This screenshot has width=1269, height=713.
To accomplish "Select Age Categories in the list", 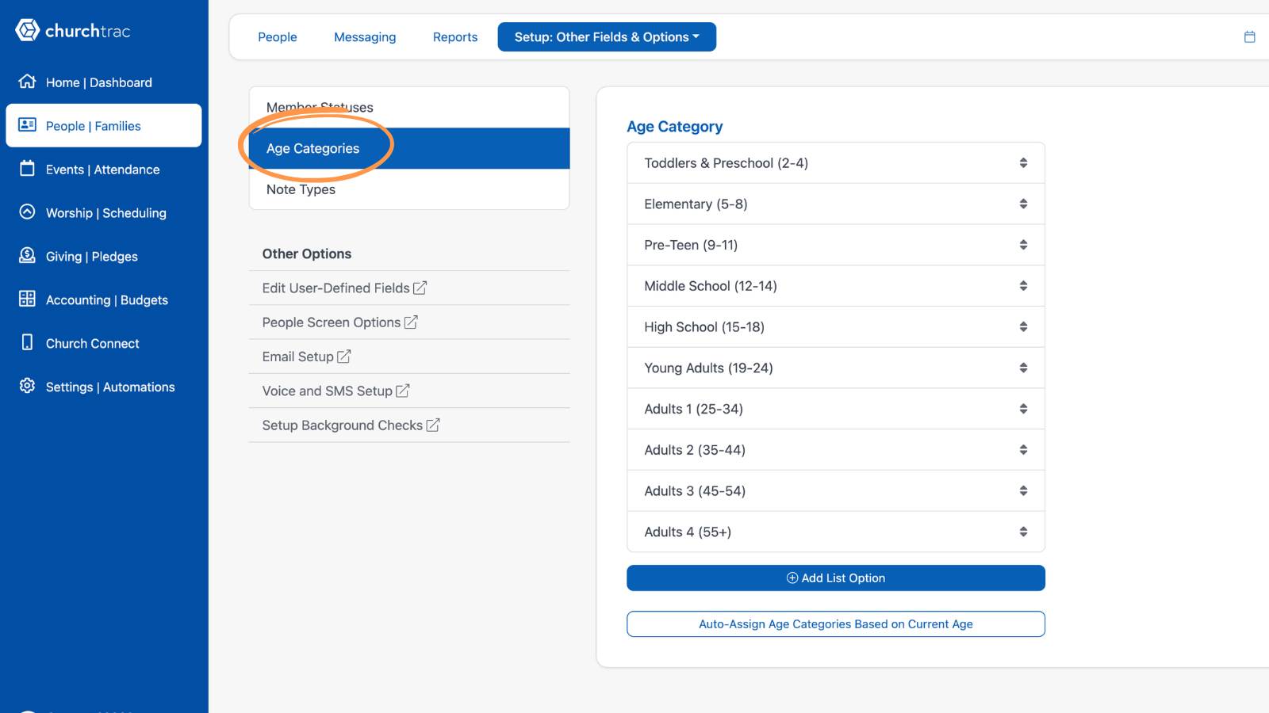I will (x=409, y=148).
